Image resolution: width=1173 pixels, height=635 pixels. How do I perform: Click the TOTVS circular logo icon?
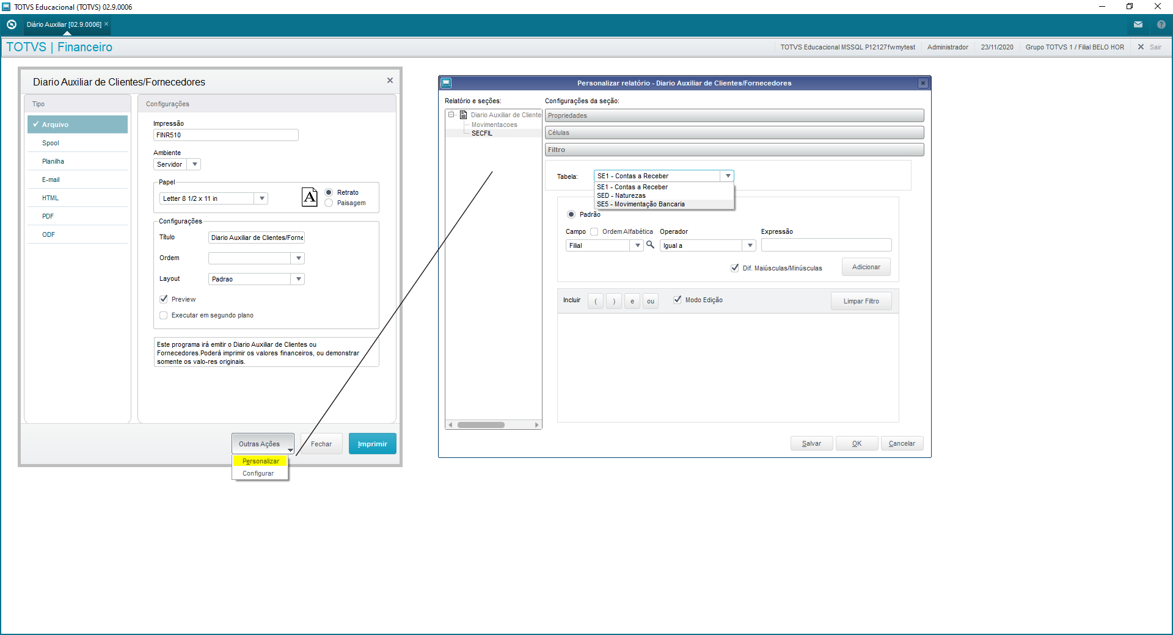tap(12, 24)
